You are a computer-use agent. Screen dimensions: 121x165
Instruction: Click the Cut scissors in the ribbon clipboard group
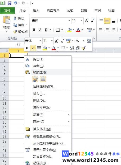15,18
